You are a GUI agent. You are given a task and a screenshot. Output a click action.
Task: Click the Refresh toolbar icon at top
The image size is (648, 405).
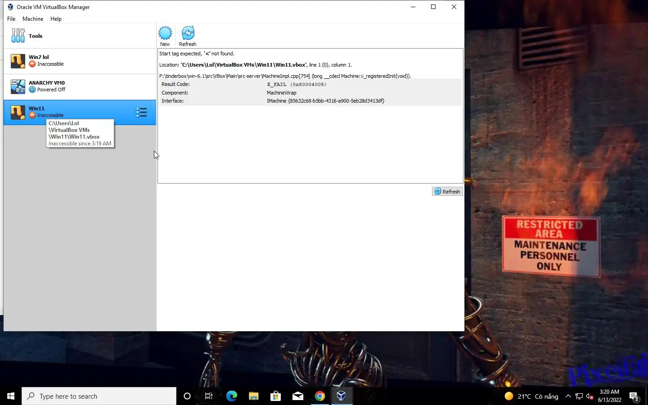point(188,36)
